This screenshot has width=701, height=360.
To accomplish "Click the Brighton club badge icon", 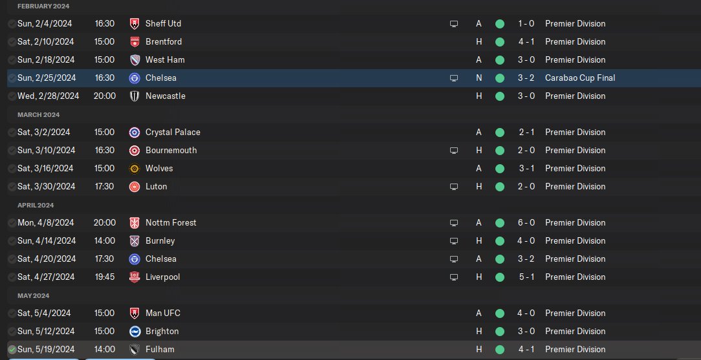I will point(135,331).
